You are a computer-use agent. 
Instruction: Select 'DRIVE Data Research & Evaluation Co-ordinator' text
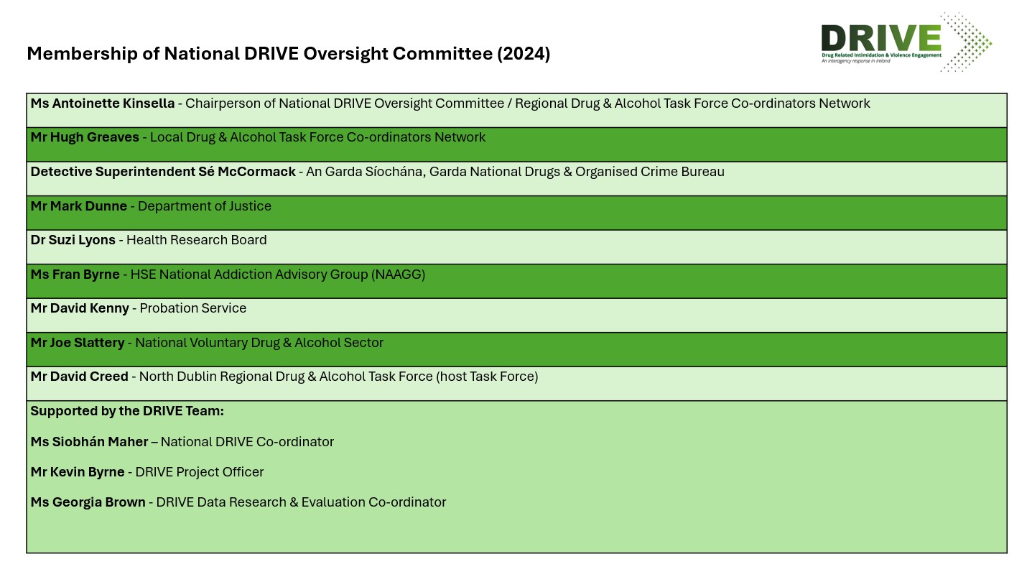coord(301,502)
